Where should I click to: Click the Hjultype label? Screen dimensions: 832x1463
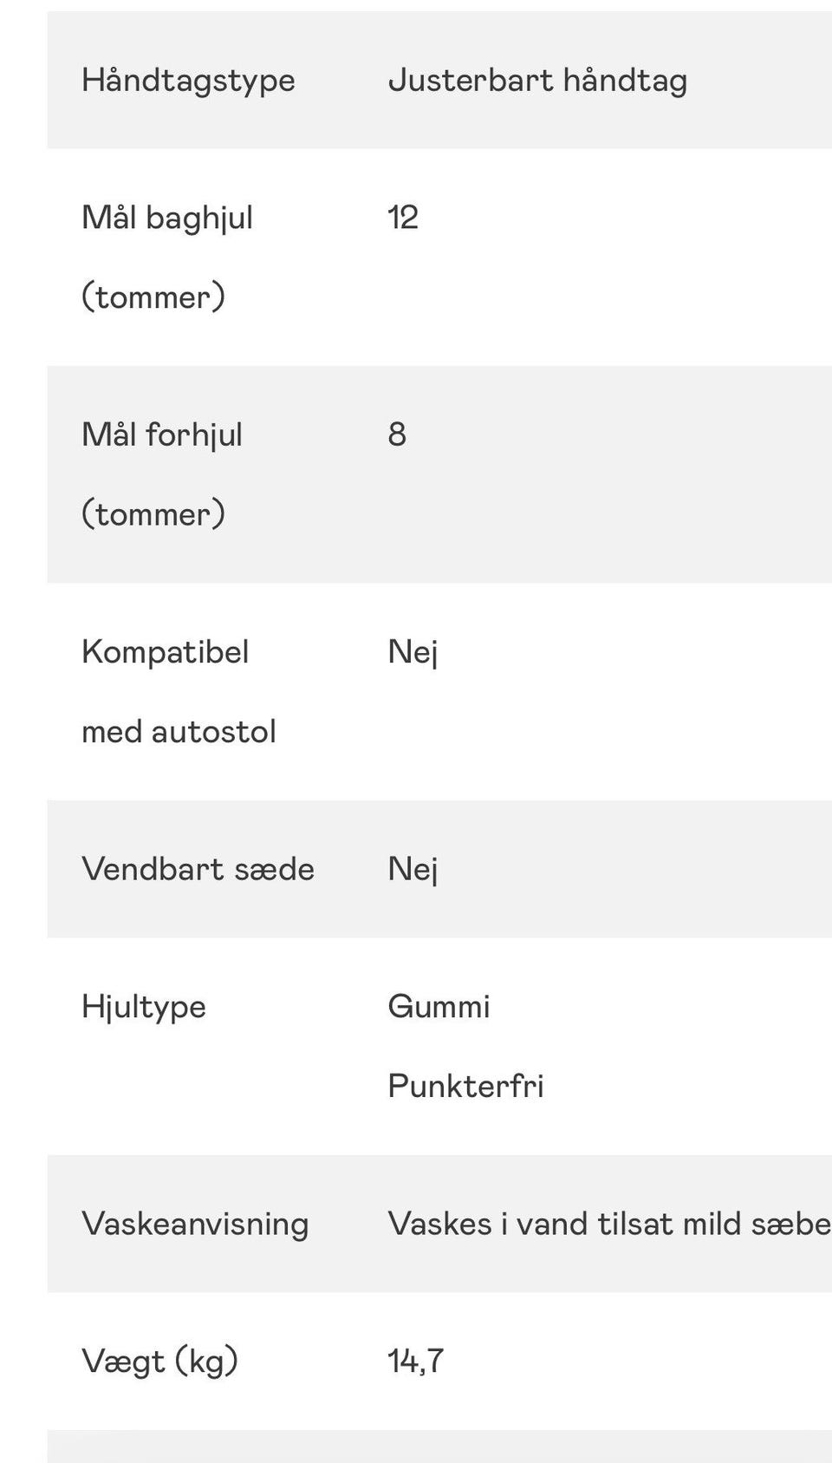pyautogui.click(x=144, y=1007)
